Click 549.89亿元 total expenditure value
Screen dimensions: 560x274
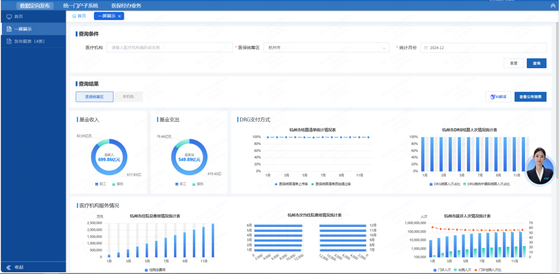[189, 159]
